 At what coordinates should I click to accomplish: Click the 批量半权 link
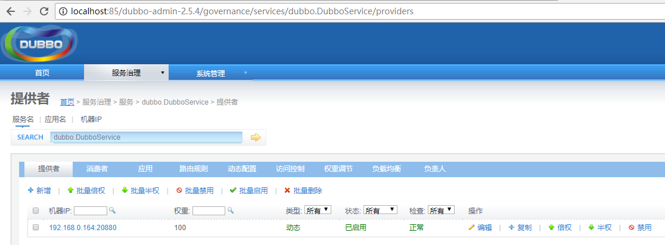(145, 191)
